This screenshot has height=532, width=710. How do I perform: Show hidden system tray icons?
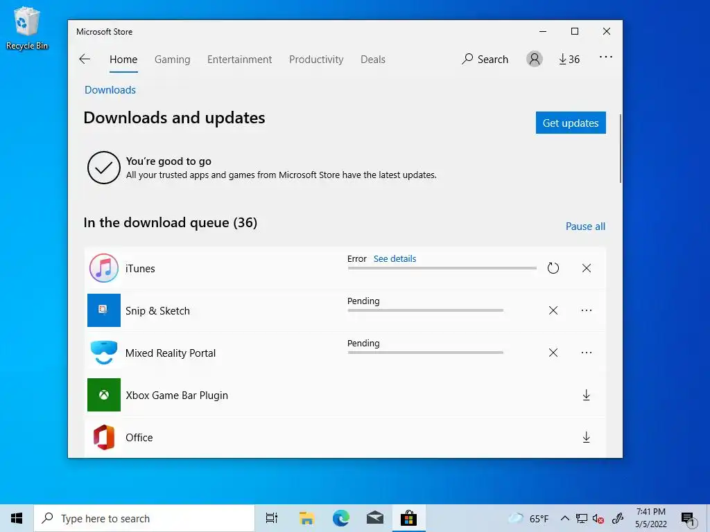(564, 518)
